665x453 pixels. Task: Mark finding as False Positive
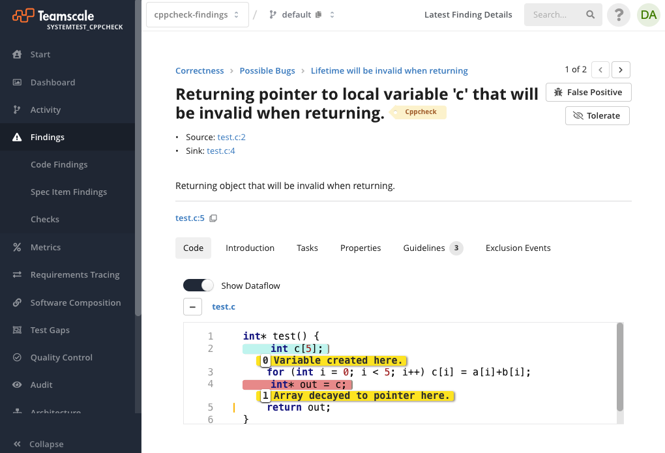pos(588,92)
